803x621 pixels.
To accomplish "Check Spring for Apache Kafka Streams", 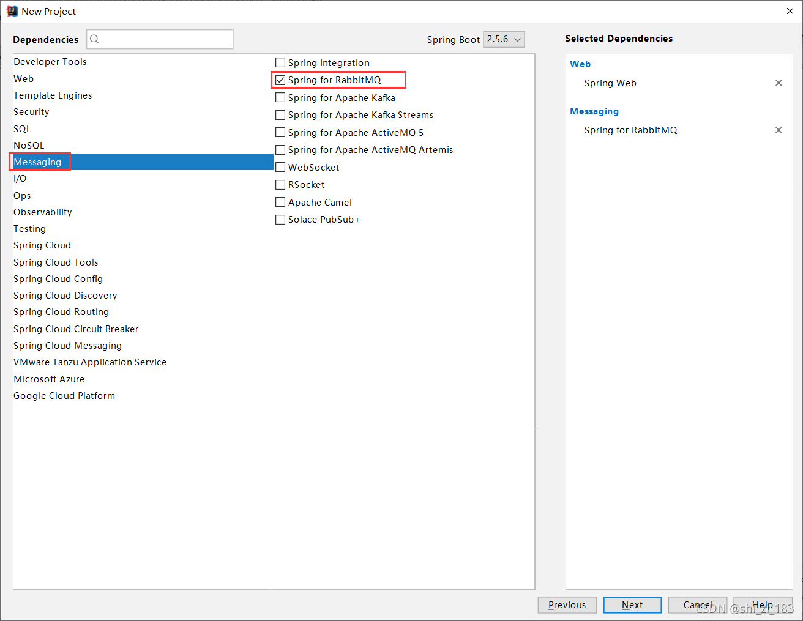I will coord(280,115).
